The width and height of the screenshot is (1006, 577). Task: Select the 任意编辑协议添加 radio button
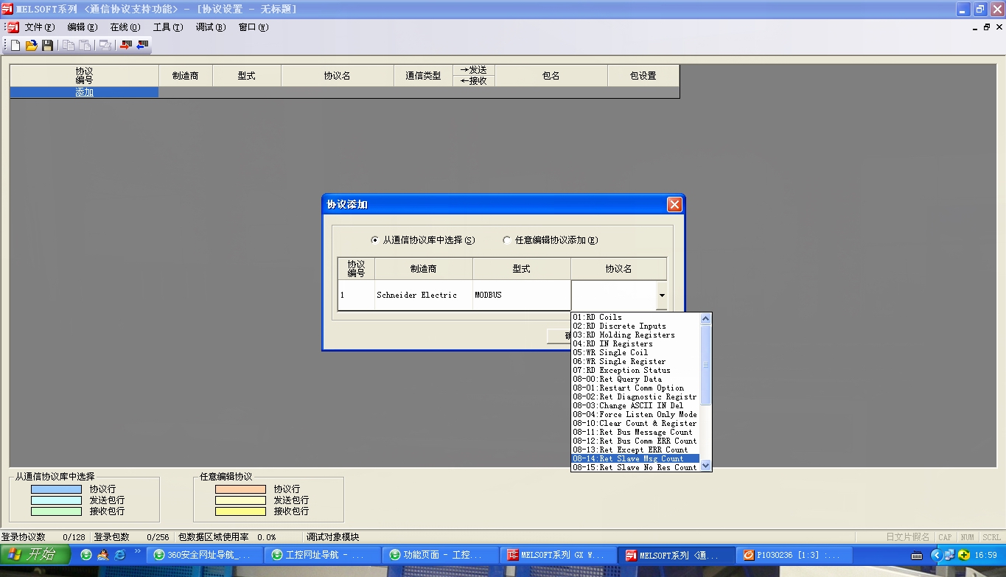pos(507,240)
